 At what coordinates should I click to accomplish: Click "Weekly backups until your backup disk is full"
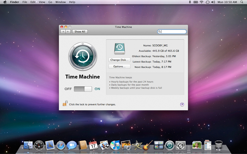[x=136, y=88]
